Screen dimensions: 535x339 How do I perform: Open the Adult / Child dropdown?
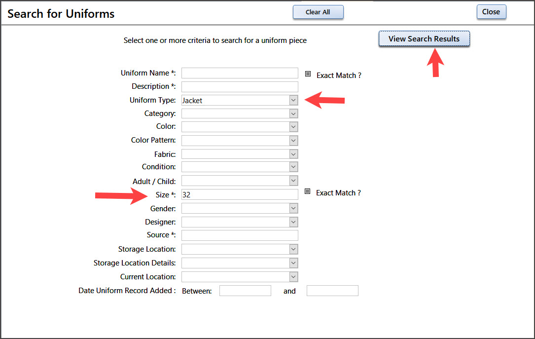tap(293, 181)
